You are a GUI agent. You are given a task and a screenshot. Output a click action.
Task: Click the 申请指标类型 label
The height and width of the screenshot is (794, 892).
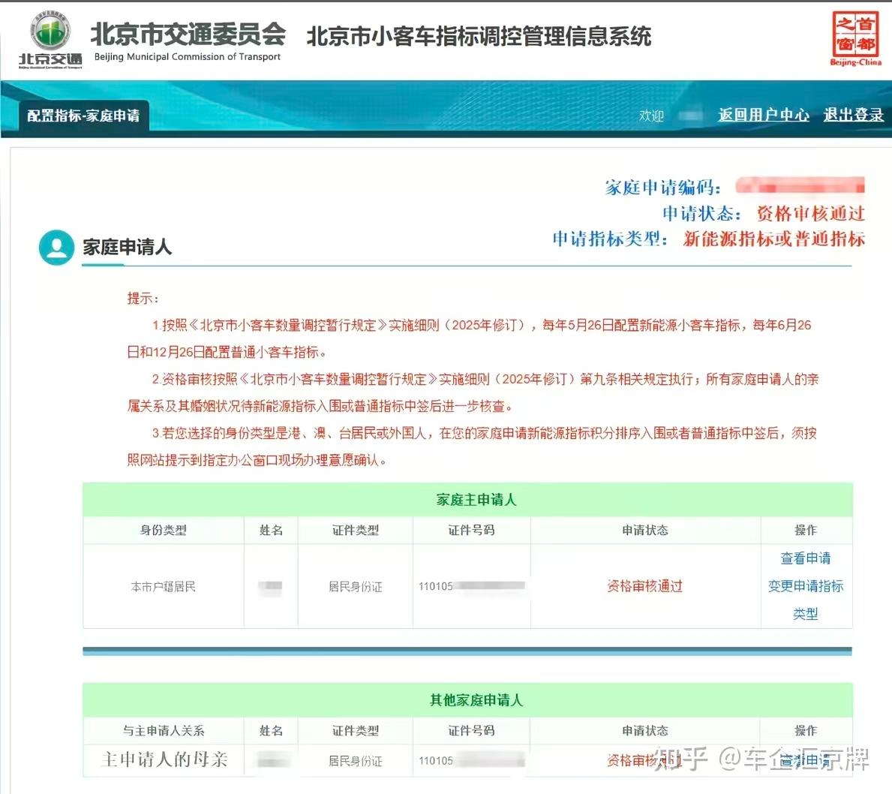611,239
